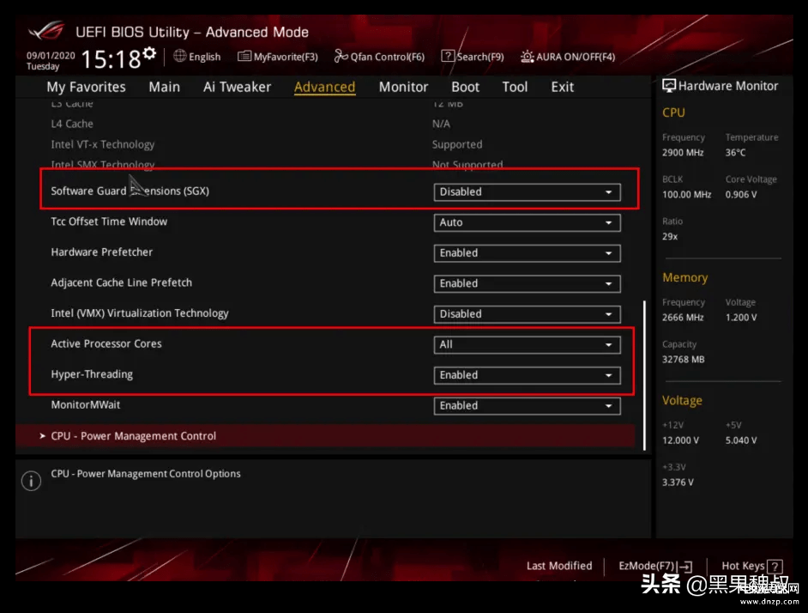
Task: Open Qfan Control fan icon
Action: pyautogui.click(x=341, y=56)
